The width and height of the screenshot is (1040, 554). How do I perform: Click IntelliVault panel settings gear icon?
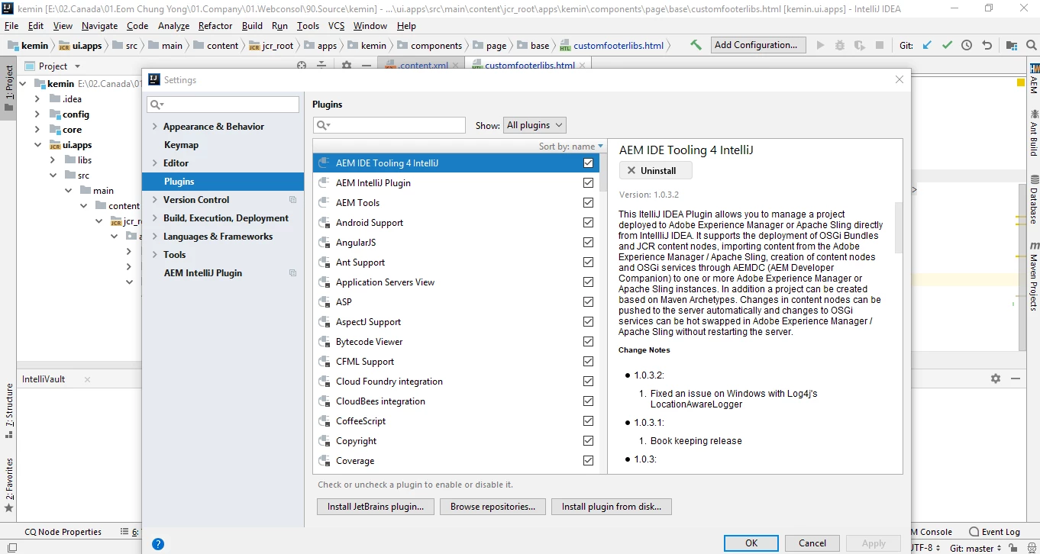click(x=995, y=378)
